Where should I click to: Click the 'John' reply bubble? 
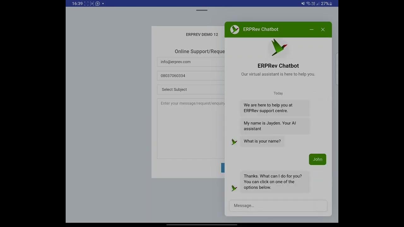(x=318, y=159)
